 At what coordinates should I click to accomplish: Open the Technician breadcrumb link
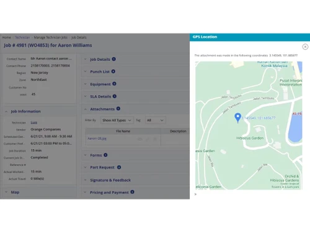[22, 37]
